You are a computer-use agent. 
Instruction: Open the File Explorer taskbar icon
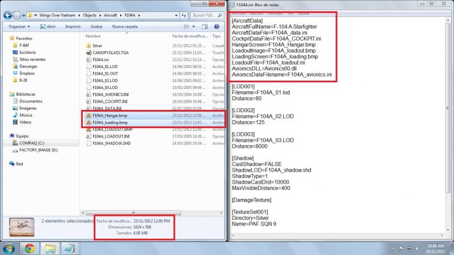pos(50,249)
